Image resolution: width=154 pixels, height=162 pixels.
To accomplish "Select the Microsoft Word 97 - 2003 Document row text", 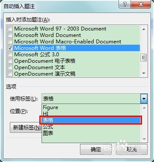I will coord(60,29).
